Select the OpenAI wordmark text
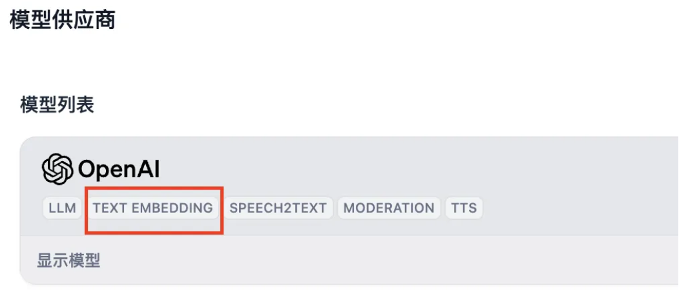 point(119,169)
